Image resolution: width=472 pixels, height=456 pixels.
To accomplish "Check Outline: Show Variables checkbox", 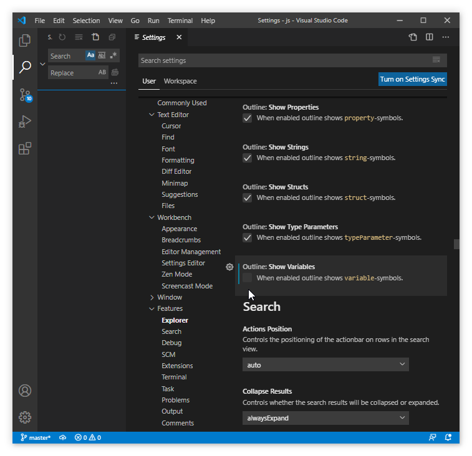I will coord(247,278).
